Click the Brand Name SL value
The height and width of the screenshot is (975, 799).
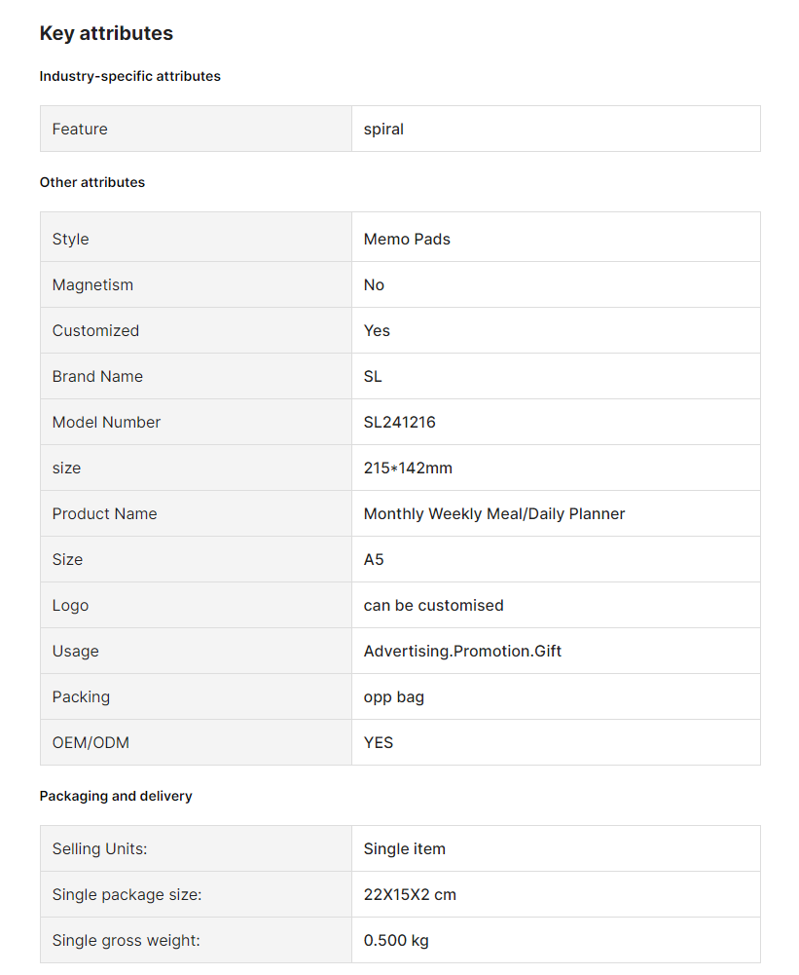point(373,376)
